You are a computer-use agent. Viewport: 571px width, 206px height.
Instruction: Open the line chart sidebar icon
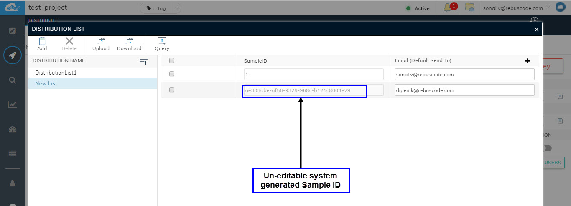click(13, 104)
